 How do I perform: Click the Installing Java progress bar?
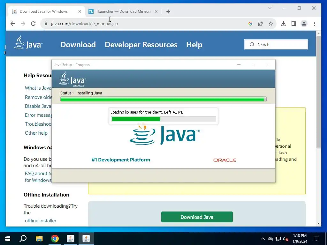coord(163,99)
